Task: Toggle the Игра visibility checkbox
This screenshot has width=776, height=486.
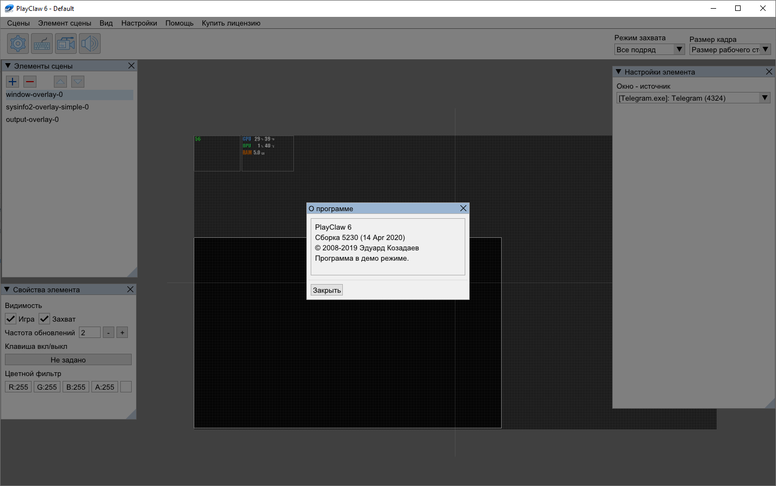Action: (x=10, y=319)
